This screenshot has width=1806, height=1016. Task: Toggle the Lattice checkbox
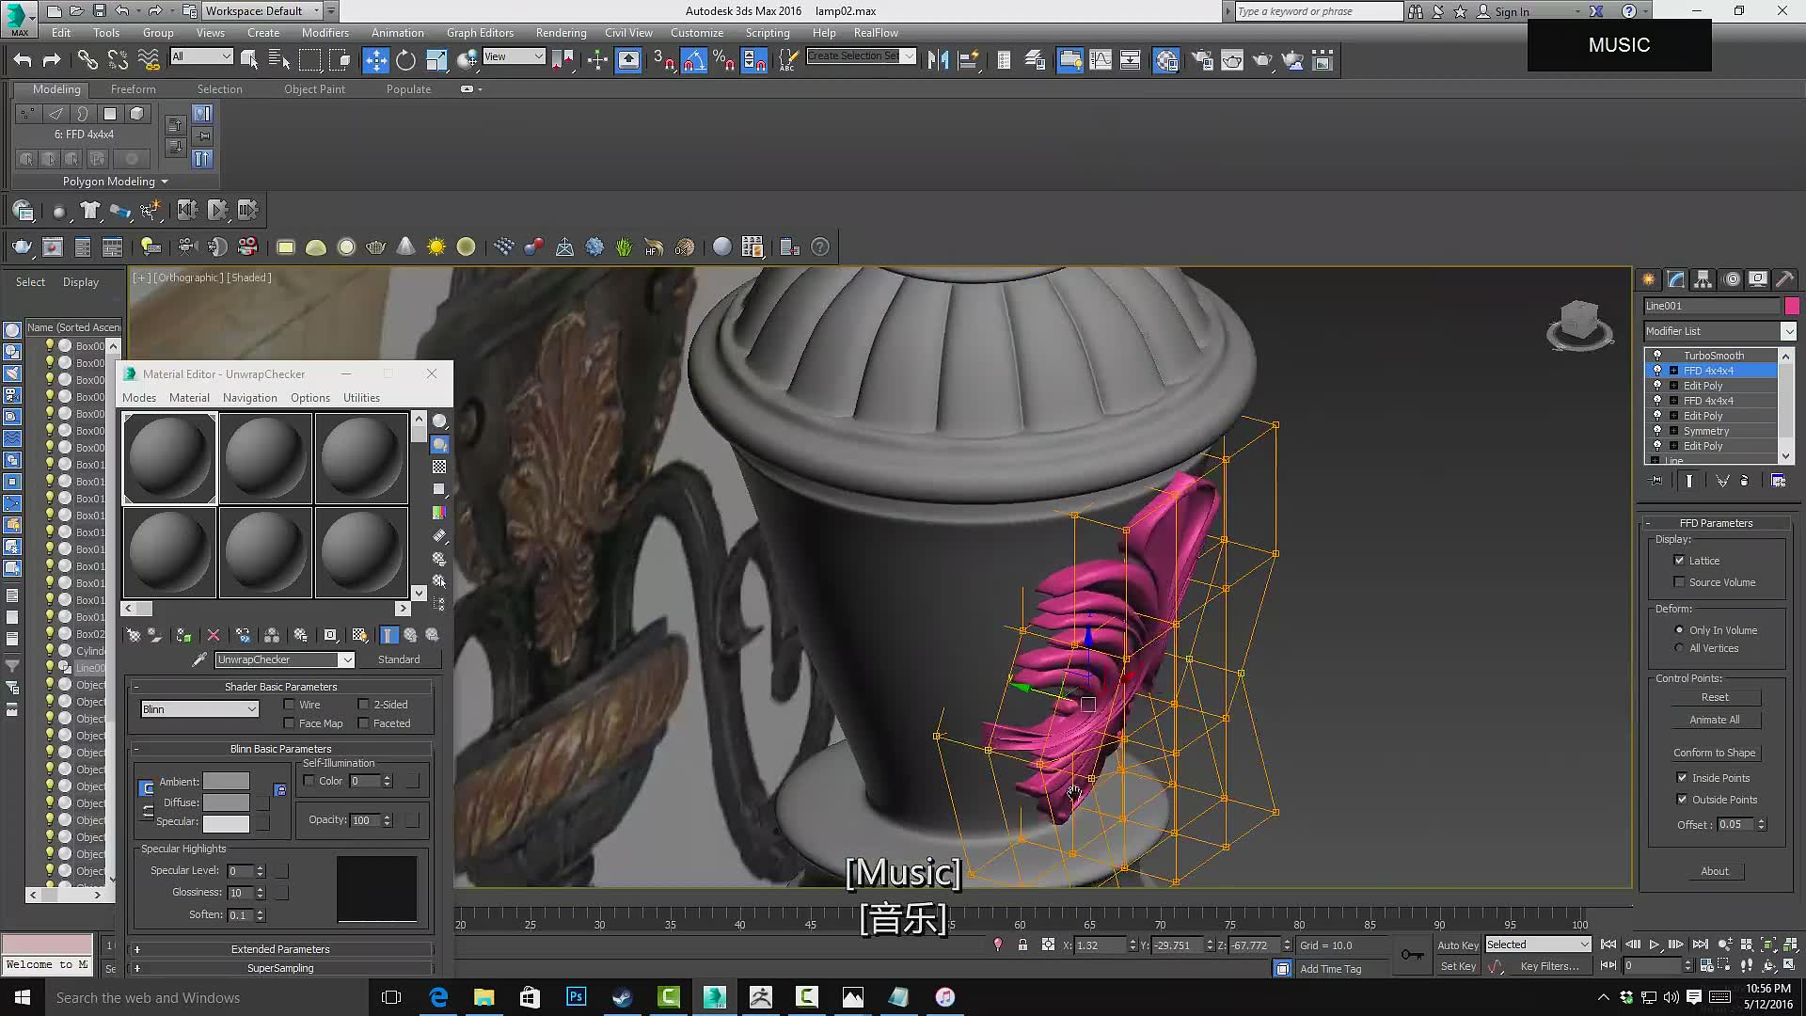pyautogui.click(x=1680, y=561)
